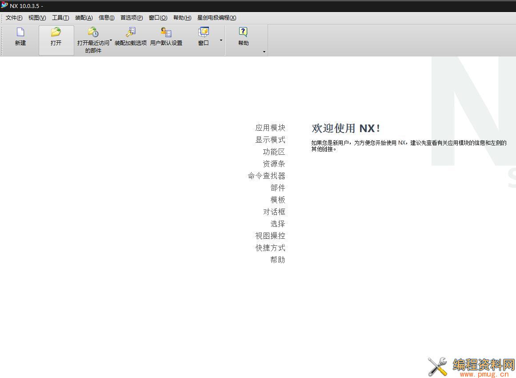The height and width of the screenshot is (378, 516).
Task: Click the 打开 (Open) folder icon
Action: 56,32
